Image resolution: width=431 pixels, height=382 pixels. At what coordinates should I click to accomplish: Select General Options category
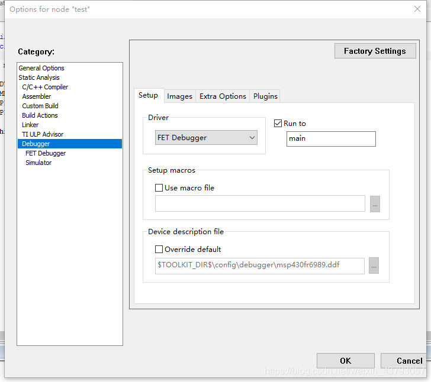point(41,68)
